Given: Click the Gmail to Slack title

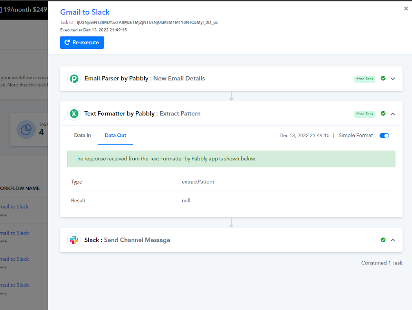Looking at the screenshot, I should pyautogui.click(x=85, y=12).
